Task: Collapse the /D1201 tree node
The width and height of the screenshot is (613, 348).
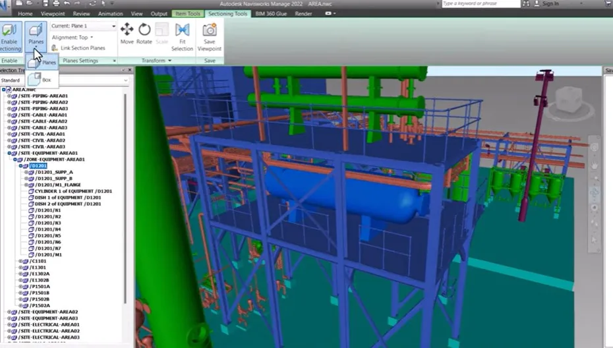Action: [20, 166]
